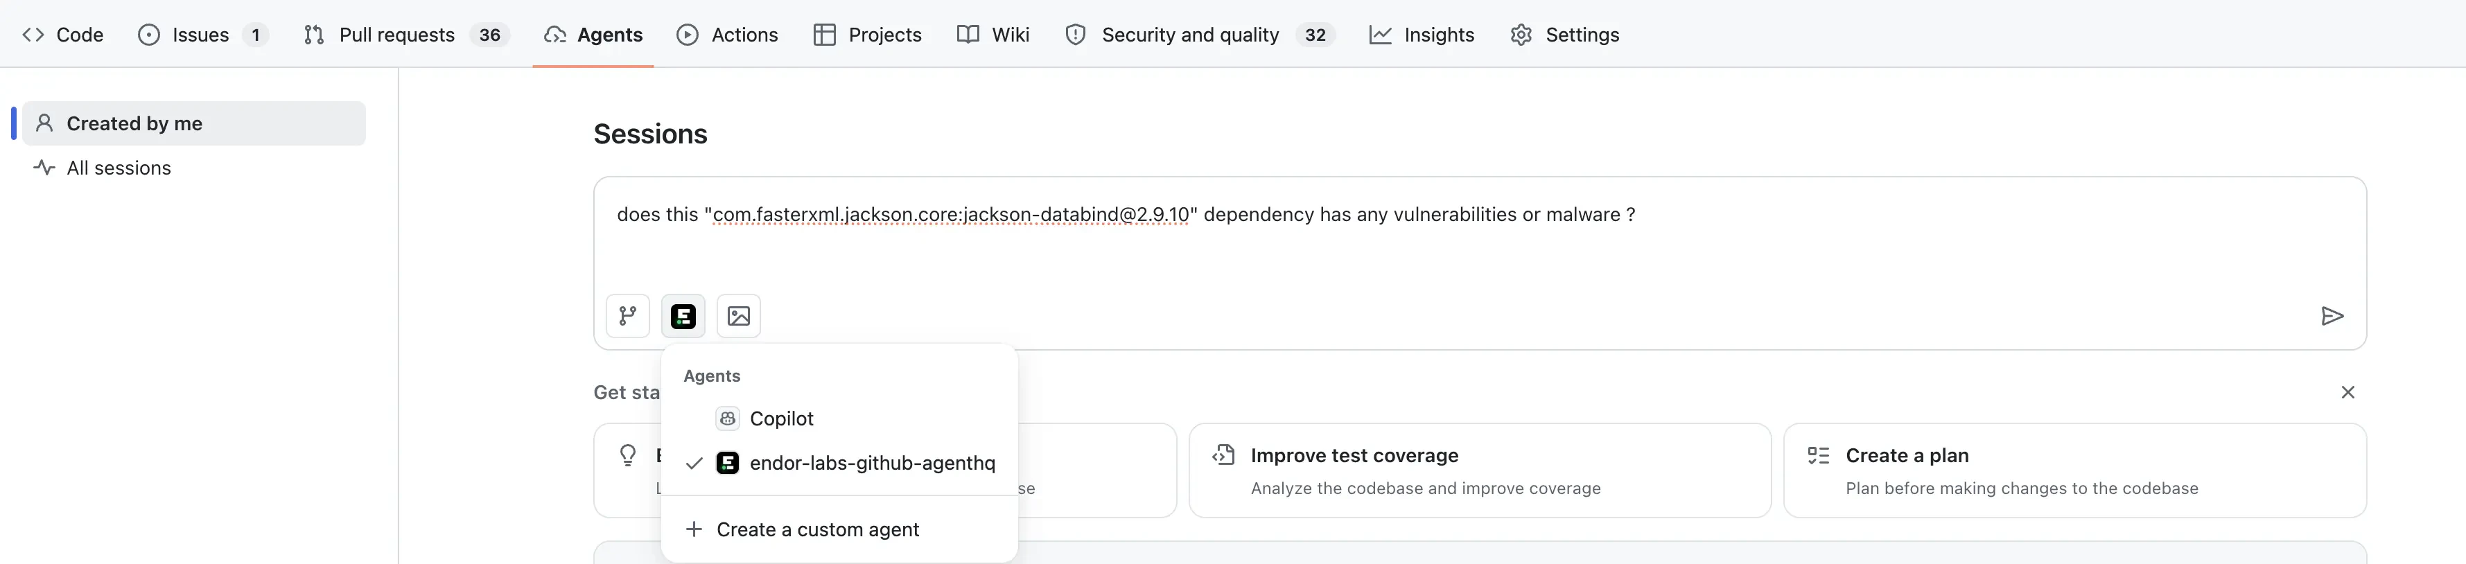Select Created by me filter

click(193, 123)
